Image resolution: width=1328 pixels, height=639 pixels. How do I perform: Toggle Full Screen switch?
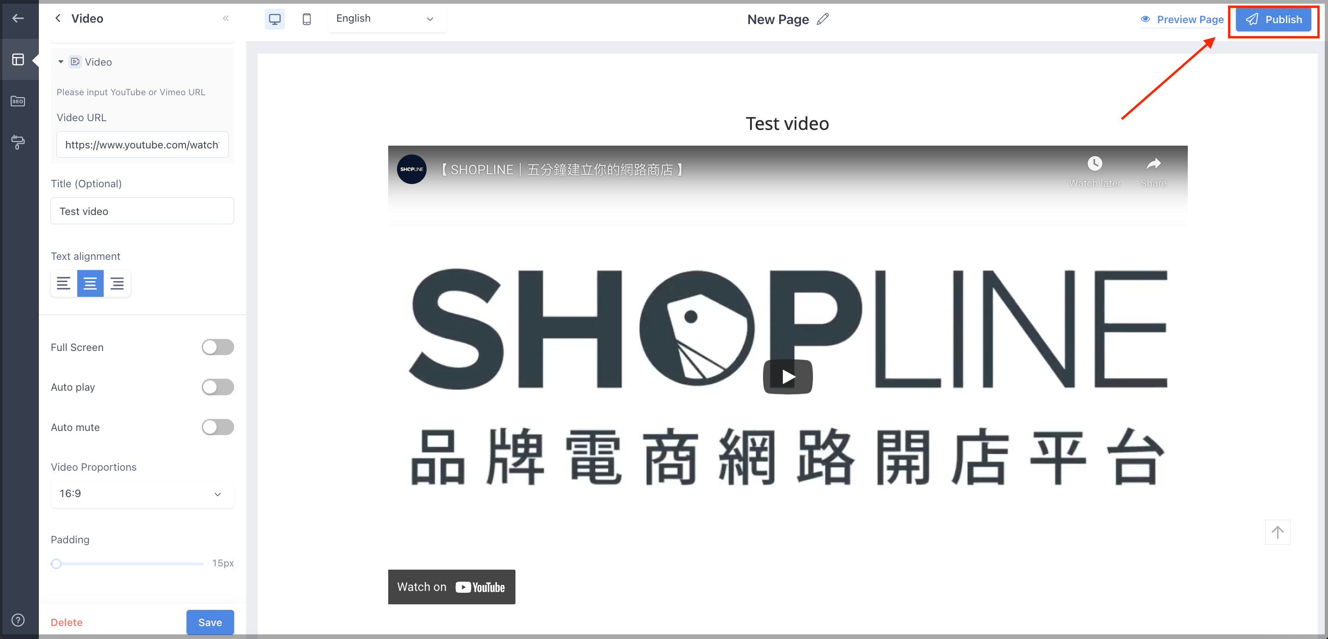point(217,347)
